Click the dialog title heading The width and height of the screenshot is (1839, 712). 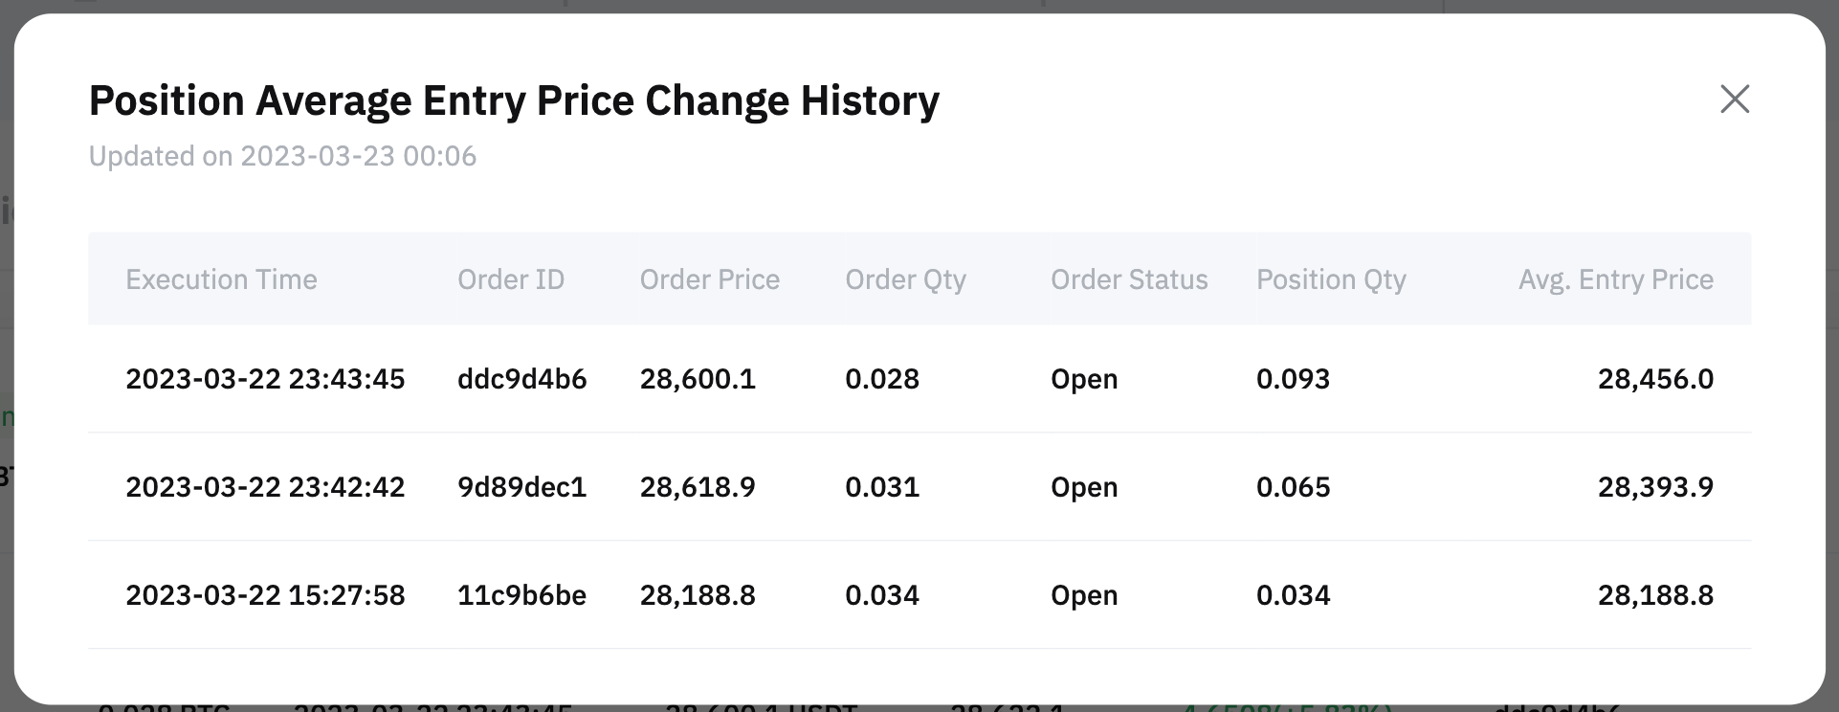514,100
